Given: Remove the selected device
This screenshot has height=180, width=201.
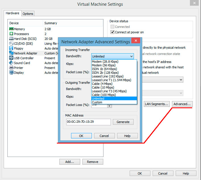Looking at the screenshot, I should pyautogui.click(x=93, y=162).
